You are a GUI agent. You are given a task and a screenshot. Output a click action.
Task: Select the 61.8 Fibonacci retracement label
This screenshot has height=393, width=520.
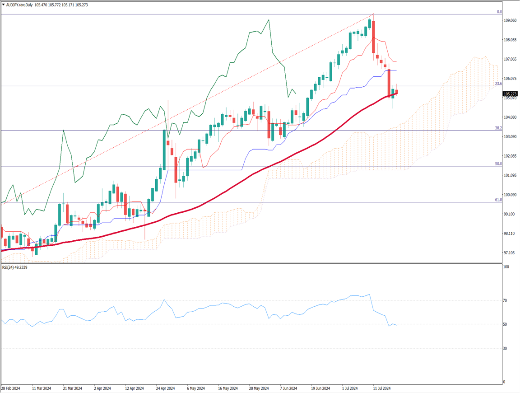(498, 200)
